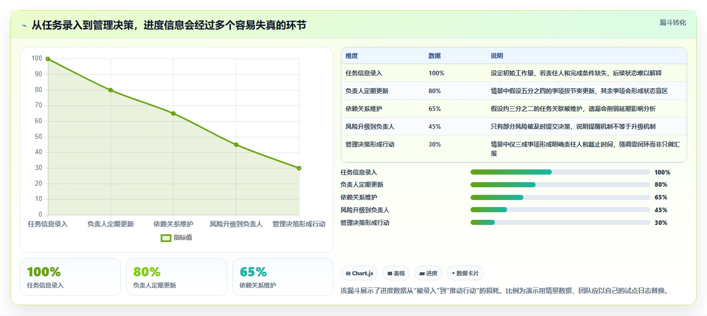The width and height of the screenshot is (707, 316).
Task: Click the 维度 column header
Action: click(x=351, y=56)
